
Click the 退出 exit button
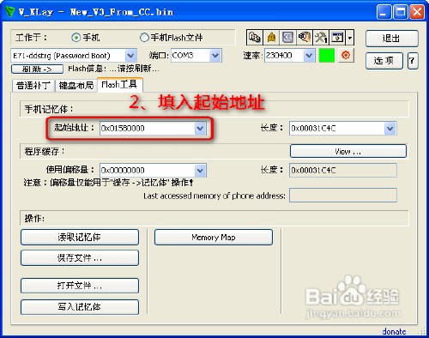coord(391,39)
